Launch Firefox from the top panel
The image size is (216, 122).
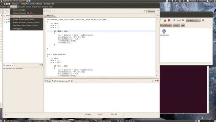[27, 1]
